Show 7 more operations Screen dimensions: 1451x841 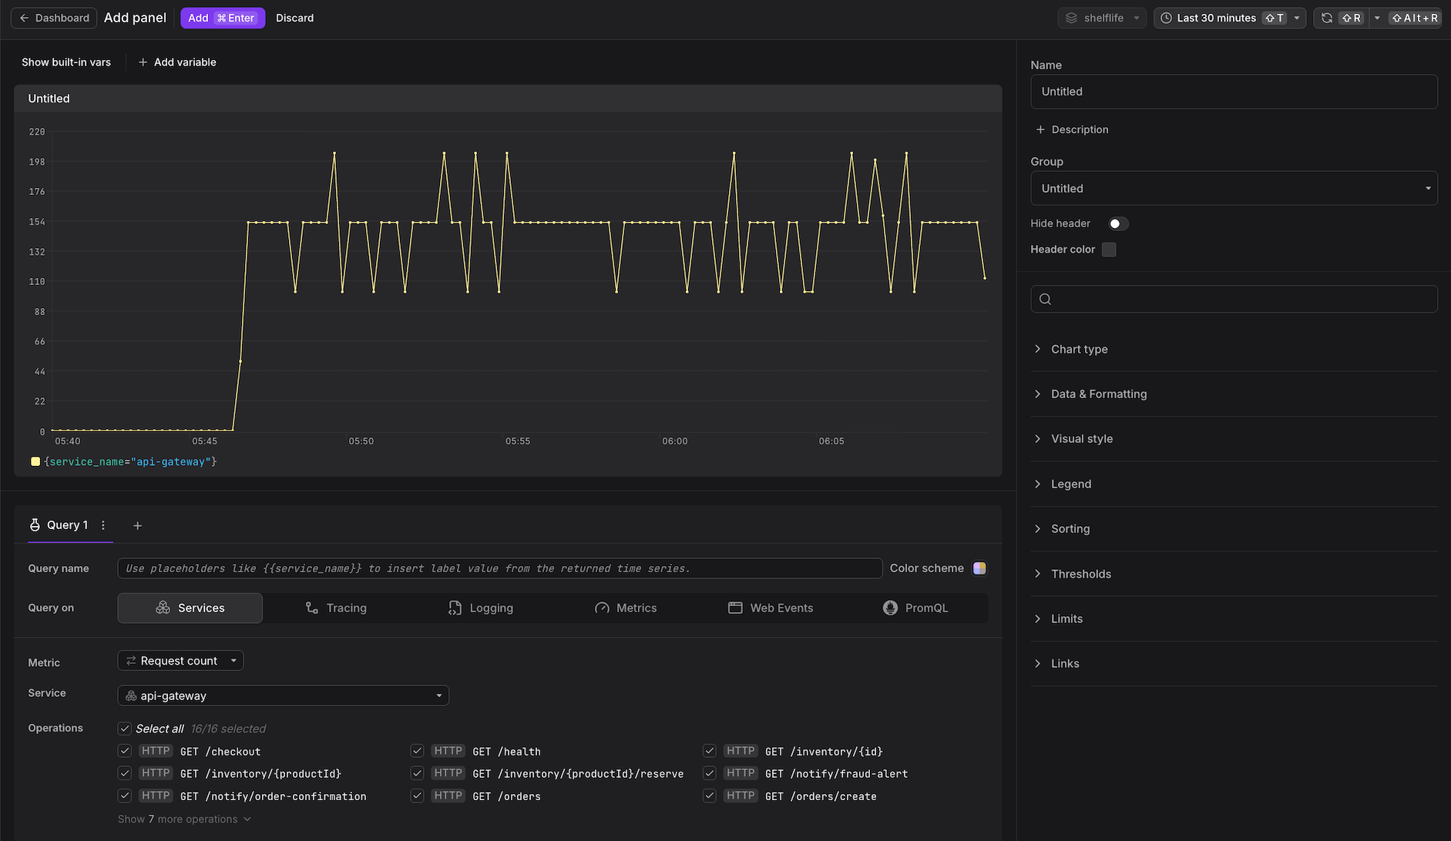point(184,819)
